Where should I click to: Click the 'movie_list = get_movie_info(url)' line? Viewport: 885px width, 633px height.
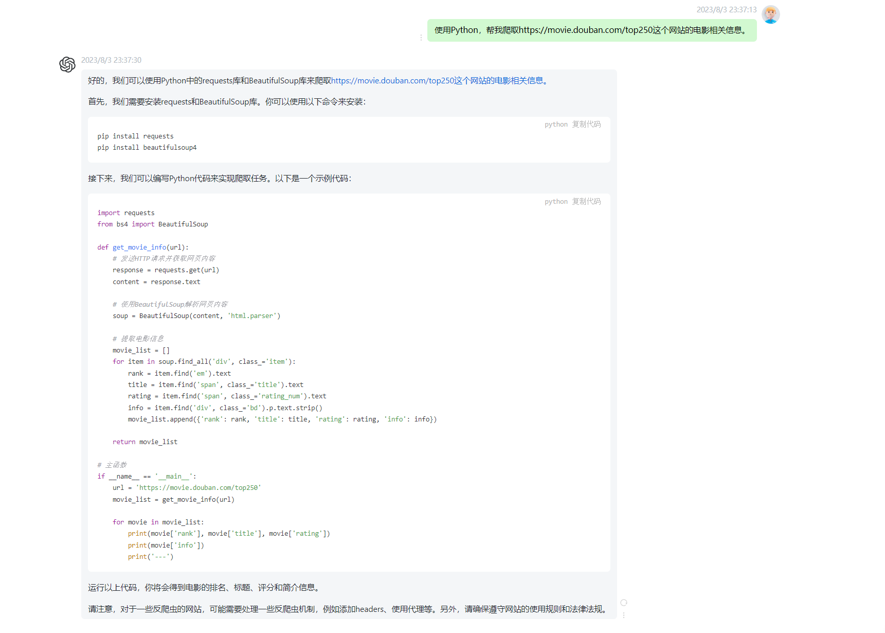[x=173, y=500]
